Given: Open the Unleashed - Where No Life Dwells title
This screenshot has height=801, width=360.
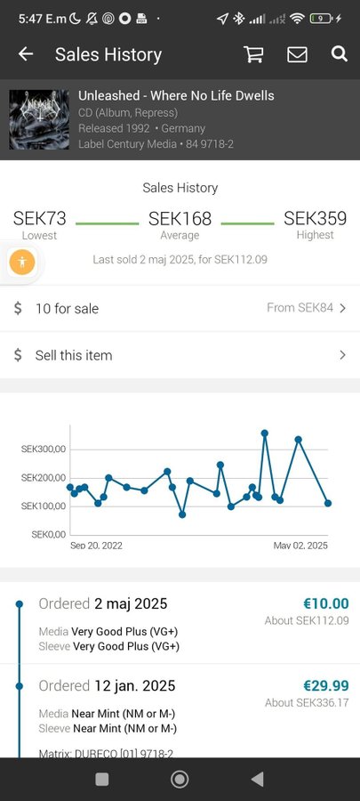Looking at the screenshot, I should [176, 95].
